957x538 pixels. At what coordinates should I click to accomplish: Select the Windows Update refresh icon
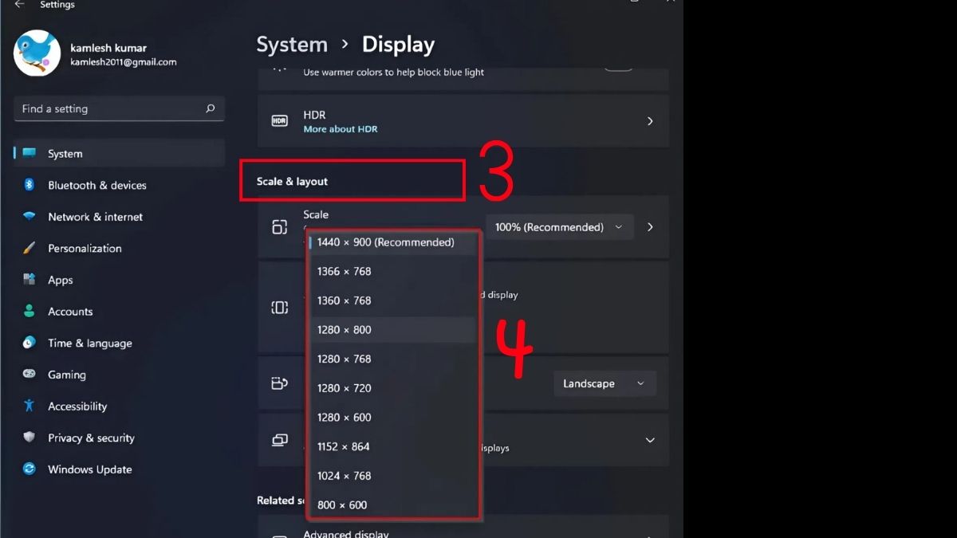30,469
